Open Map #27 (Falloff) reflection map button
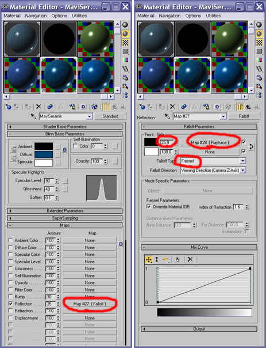Image resolution: width=266 pixels, height=348 pixels. [x=90, y=304]
